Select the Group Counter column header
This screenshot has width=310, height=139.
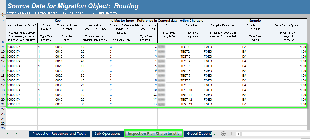point(46,33)
